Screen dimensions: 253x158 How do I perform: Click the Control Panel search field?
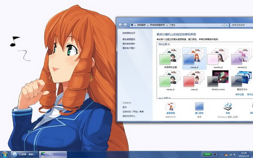[241, 25]
